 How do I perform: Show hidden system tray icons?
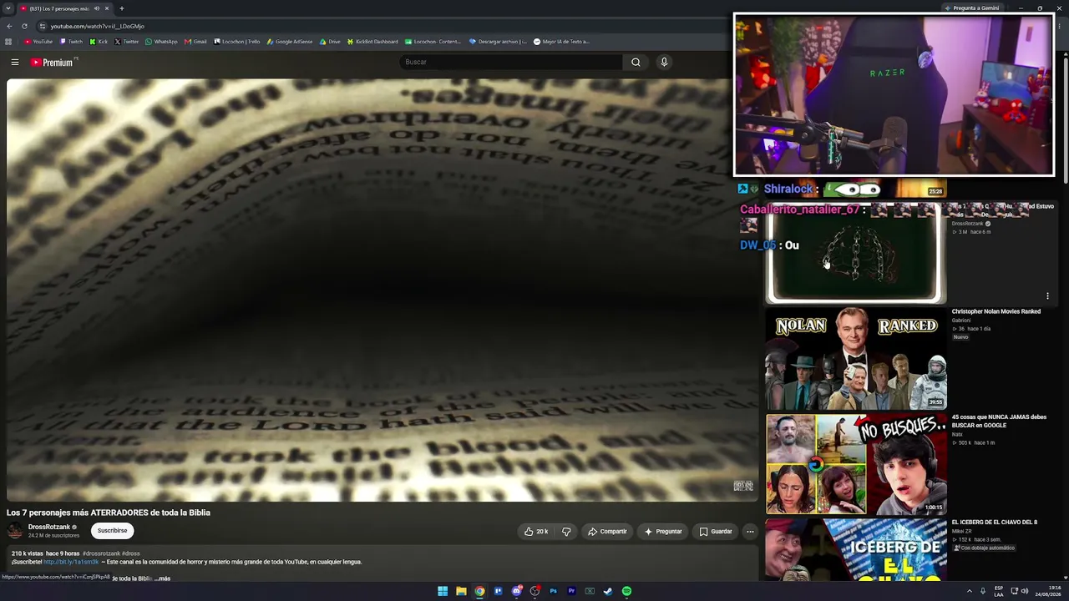click(970, 591)
